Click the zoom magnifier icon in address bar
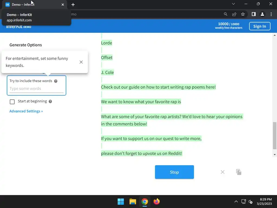Image resolution: width=277 pixels, height=208 pixels. tap(225, 14)
